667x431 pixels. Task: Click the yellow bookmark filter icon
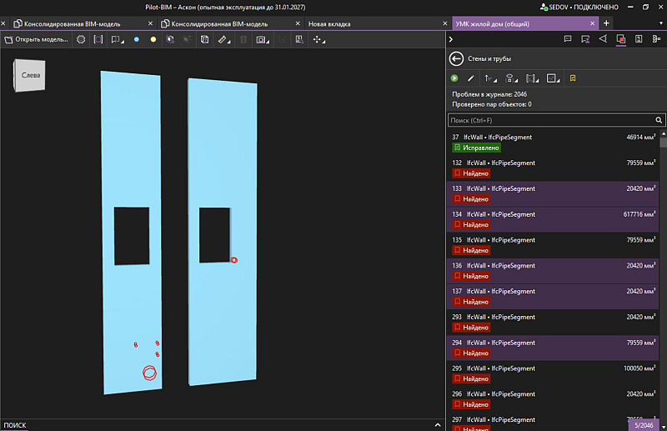click(573, 78)
